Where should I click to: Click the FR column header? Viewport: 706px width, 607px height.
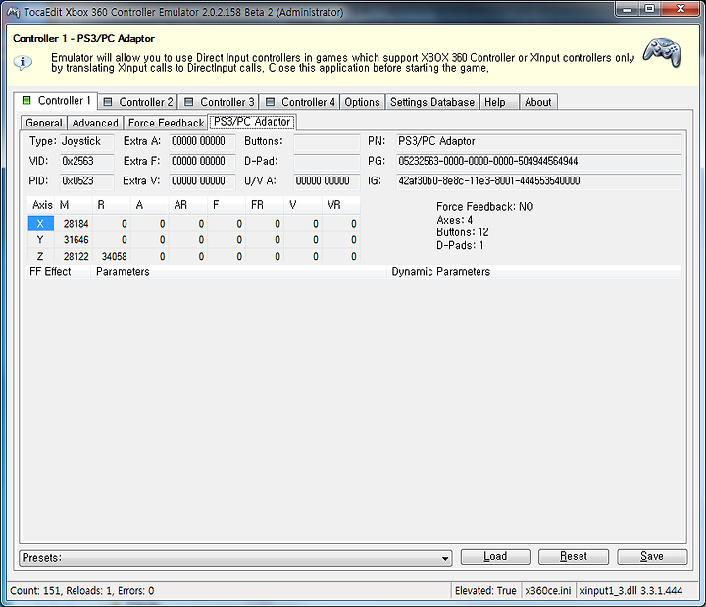click(x=265, y=205)
